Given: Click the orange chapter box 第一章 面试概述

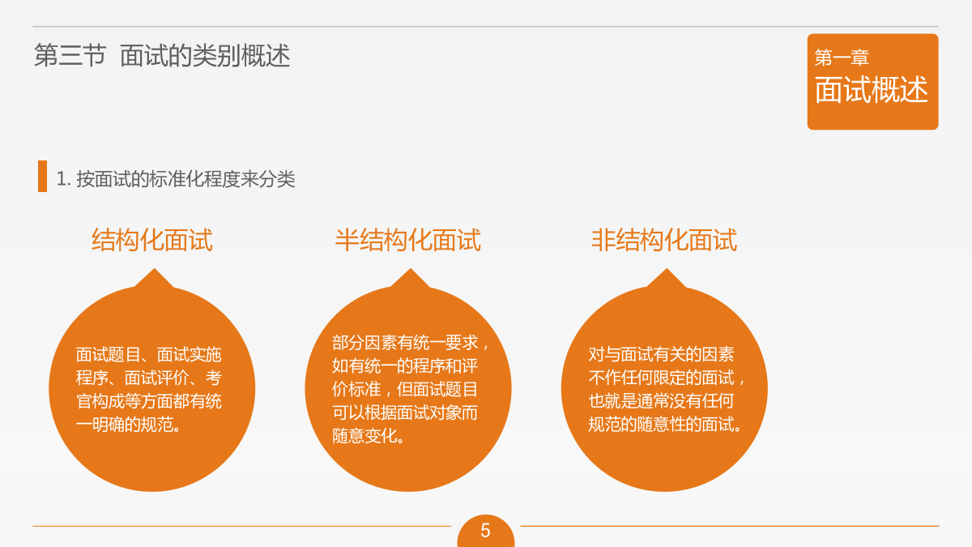Looking at the screenshot, I should [x=872, y=82].
